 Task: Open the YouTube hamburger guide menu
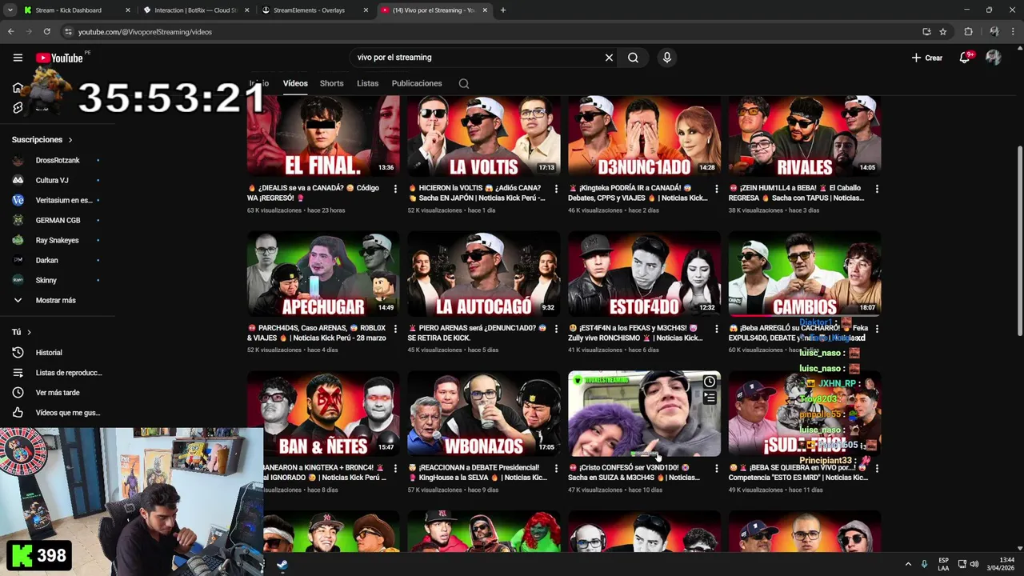pos(18,58)
